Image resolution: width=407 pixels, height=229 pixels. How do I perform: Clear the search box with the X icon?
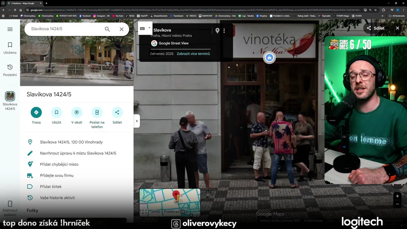tap(121, 29)
